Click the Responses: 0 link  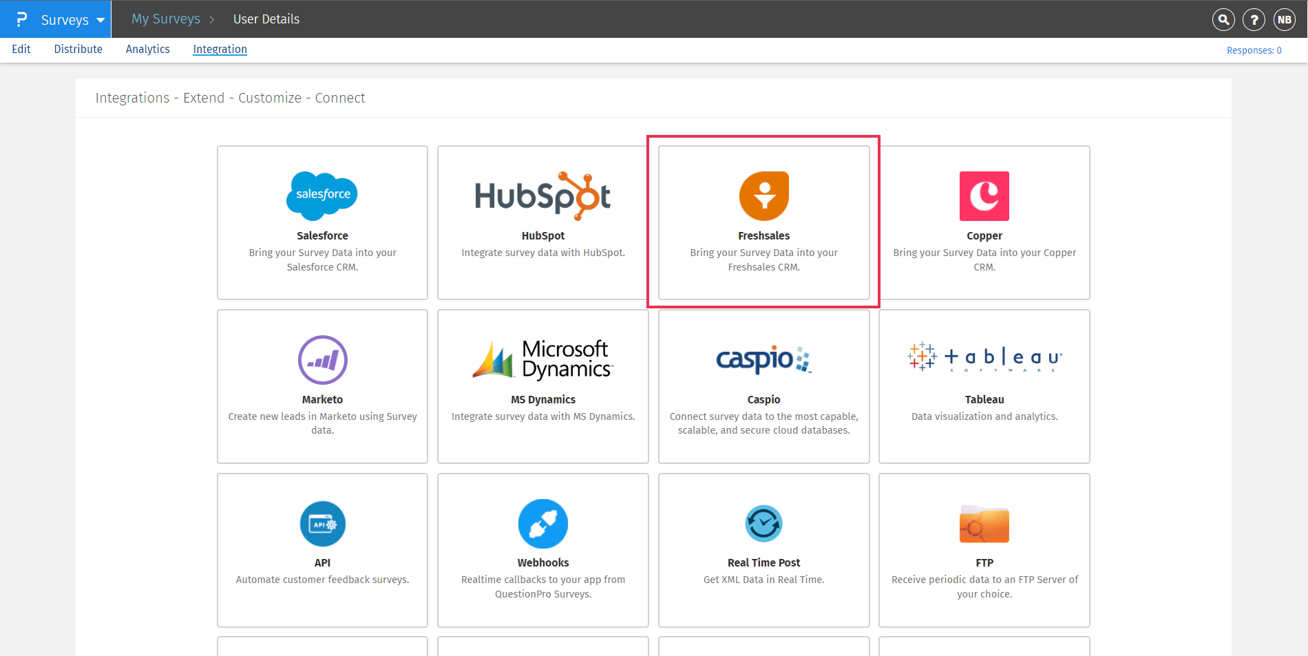coord(1254,50)
